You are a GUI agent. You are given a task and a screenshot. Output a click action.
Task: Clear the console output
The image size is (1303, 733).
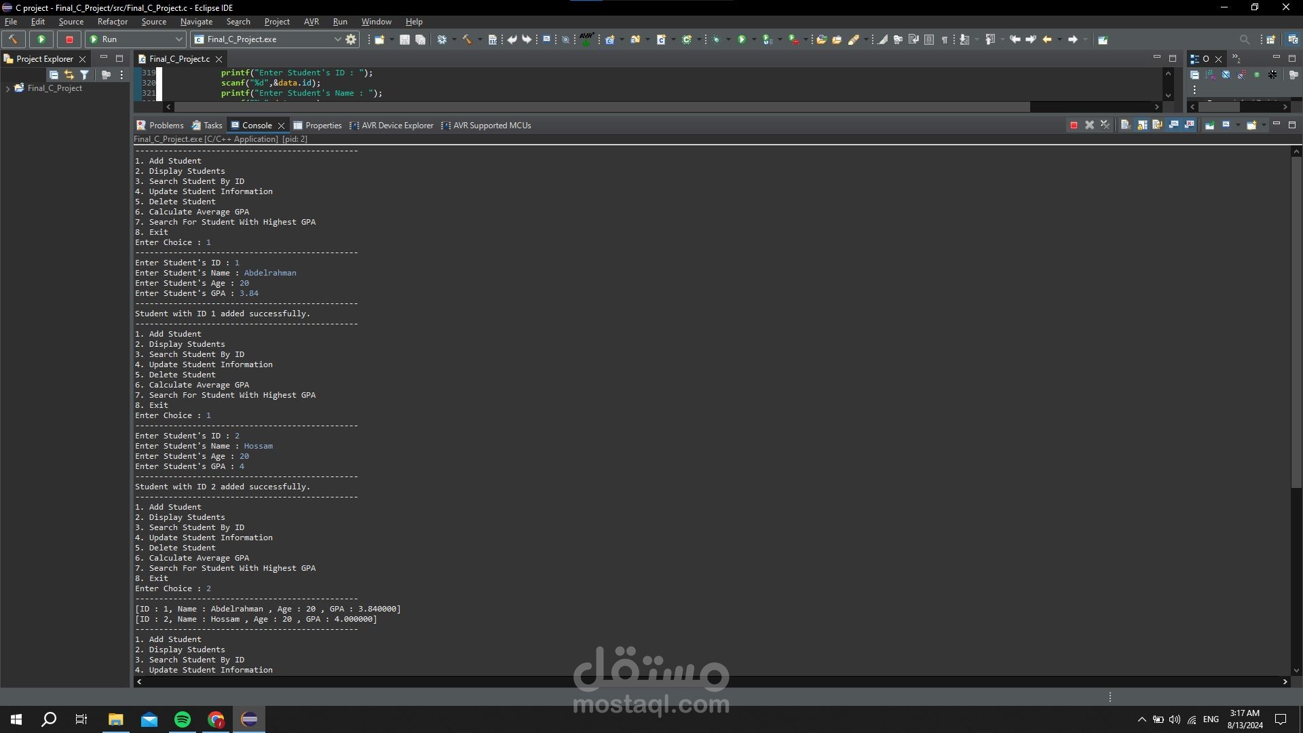[x=1125, y=126]
